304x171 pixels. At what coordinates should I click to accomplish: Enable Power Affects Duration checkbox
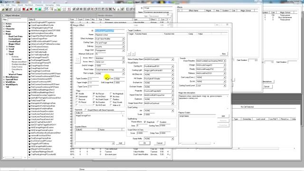point(158,122)
